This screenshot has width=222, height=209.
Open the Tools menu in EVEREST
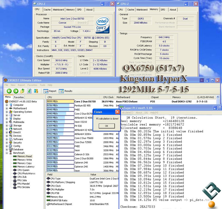[x=42, y=85]
